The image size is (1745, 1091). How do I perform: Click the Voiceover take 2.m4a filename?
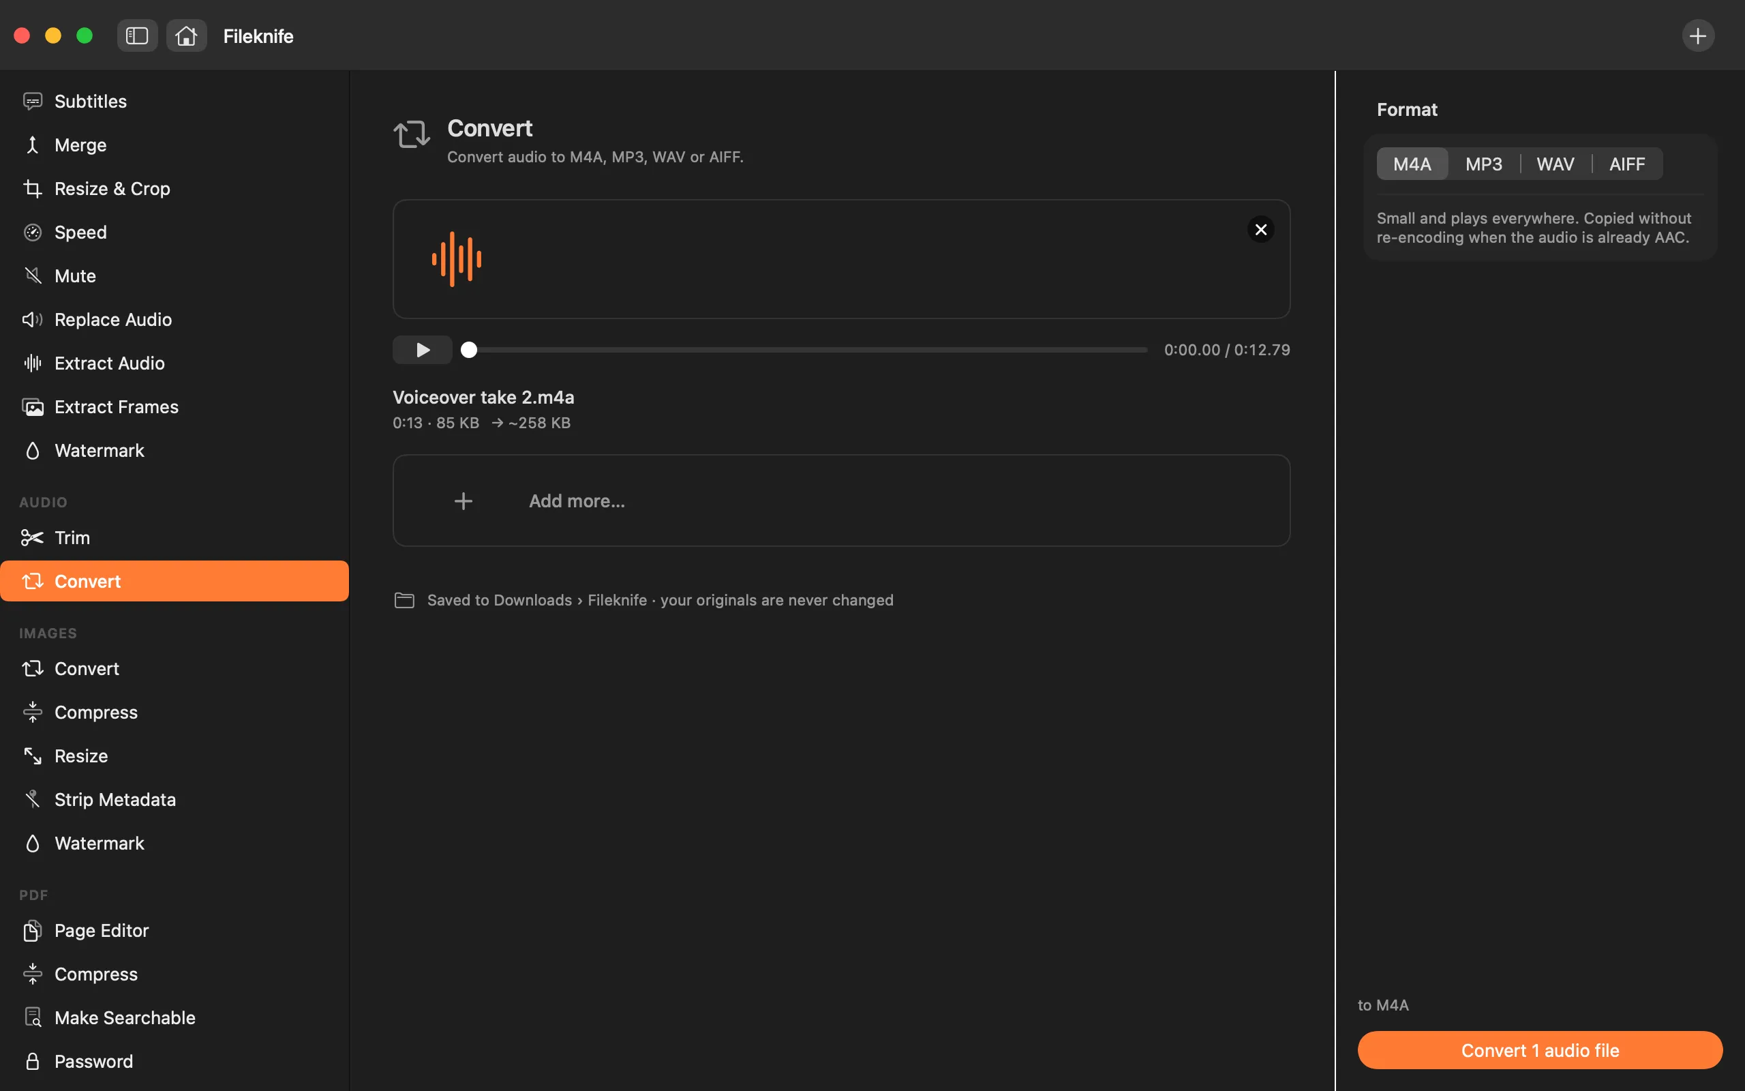coord(483,398)
